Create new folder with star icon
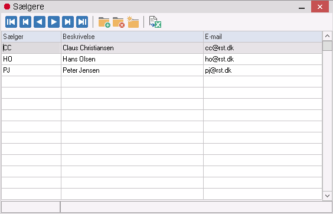The image size is (333, 214). tap(133, 22)
